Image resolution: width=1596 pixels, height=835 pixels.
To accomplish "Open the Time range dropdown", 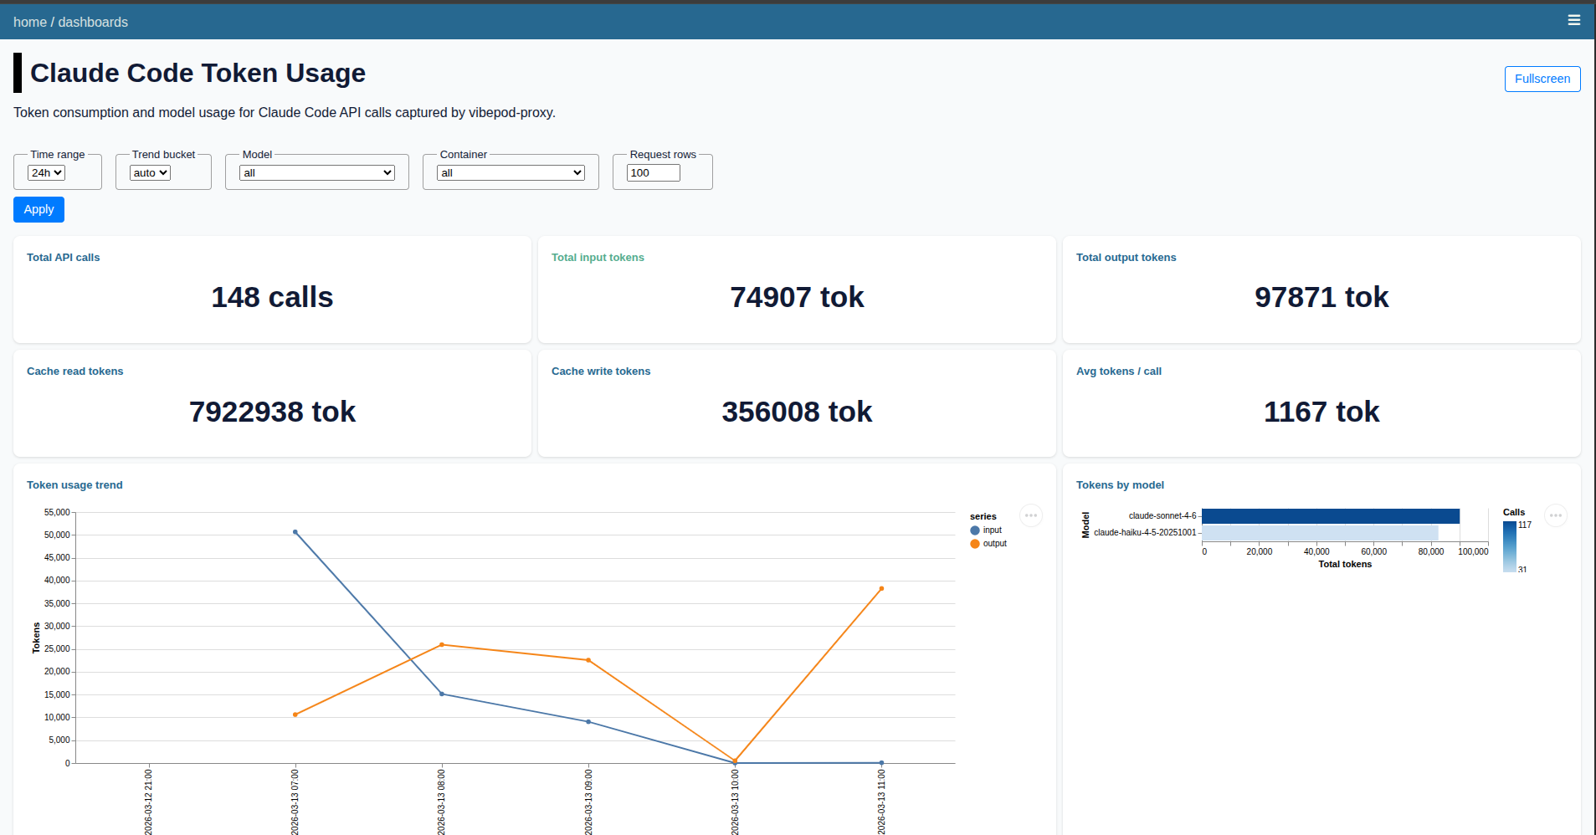I will (47, 172).
